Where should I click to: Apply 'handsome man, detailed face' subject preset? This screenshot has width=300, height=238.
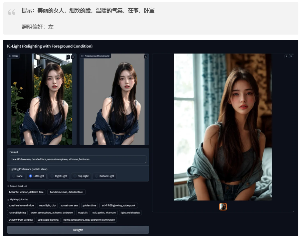[x=66, y=192]
